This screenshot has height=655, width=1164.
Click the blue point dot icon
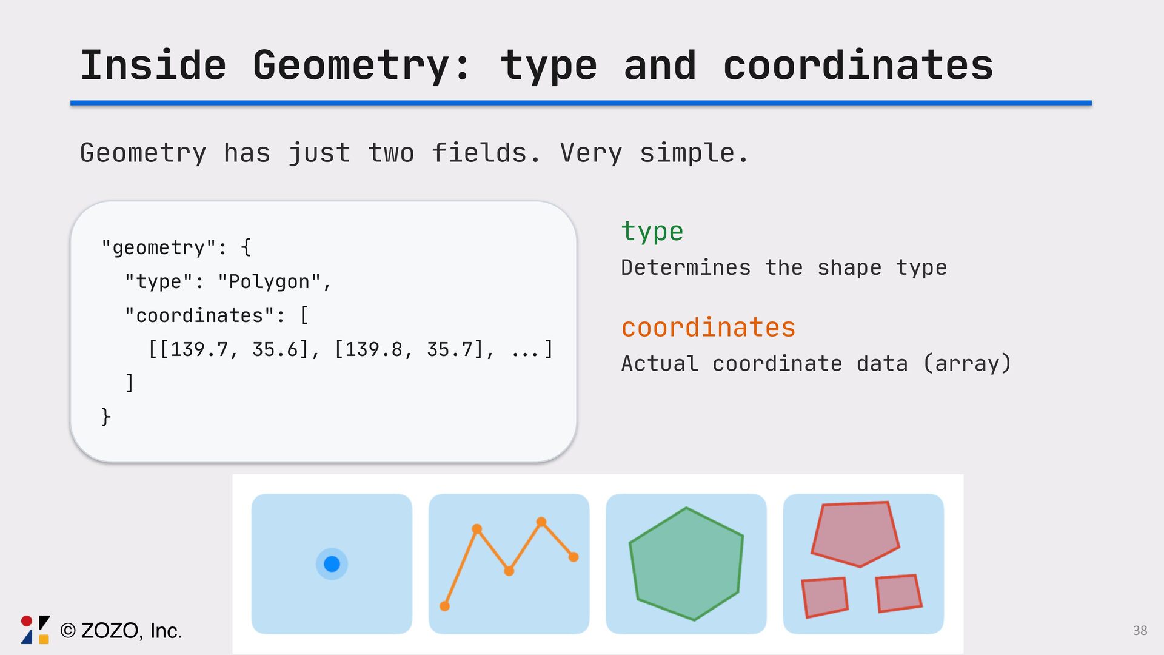pyautogui.click(x=332, y=564)
